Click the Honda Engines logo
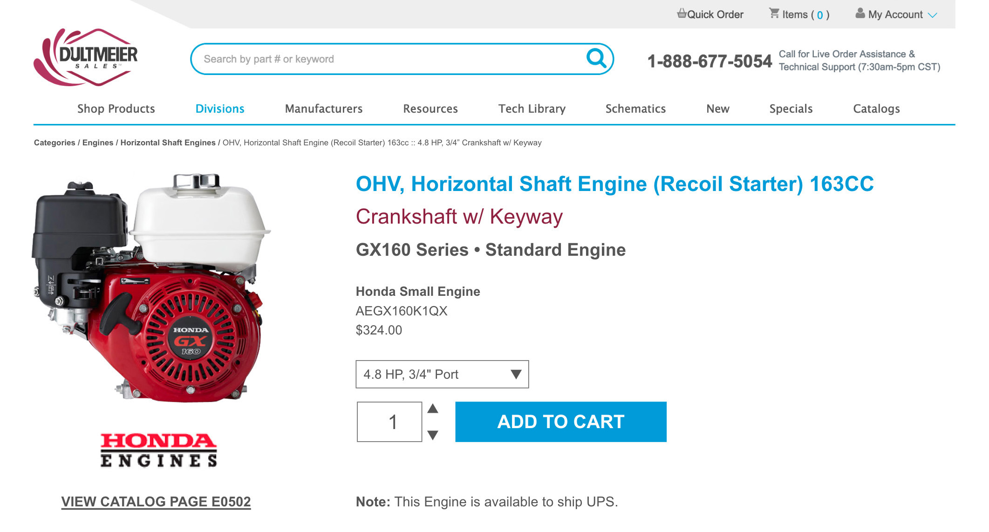 (159, 450)
